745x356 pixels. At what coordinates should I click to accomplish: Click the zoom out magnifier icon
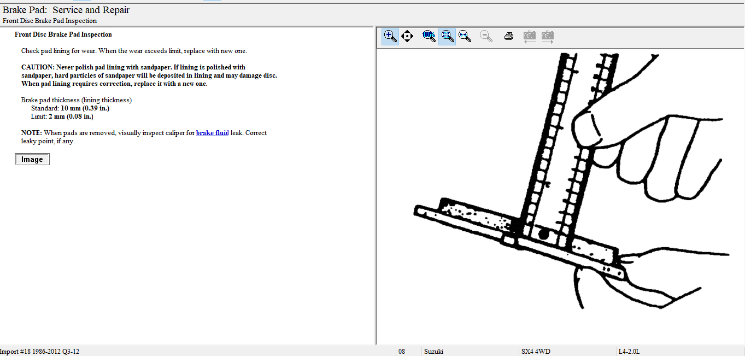click(x=486, y=37)
